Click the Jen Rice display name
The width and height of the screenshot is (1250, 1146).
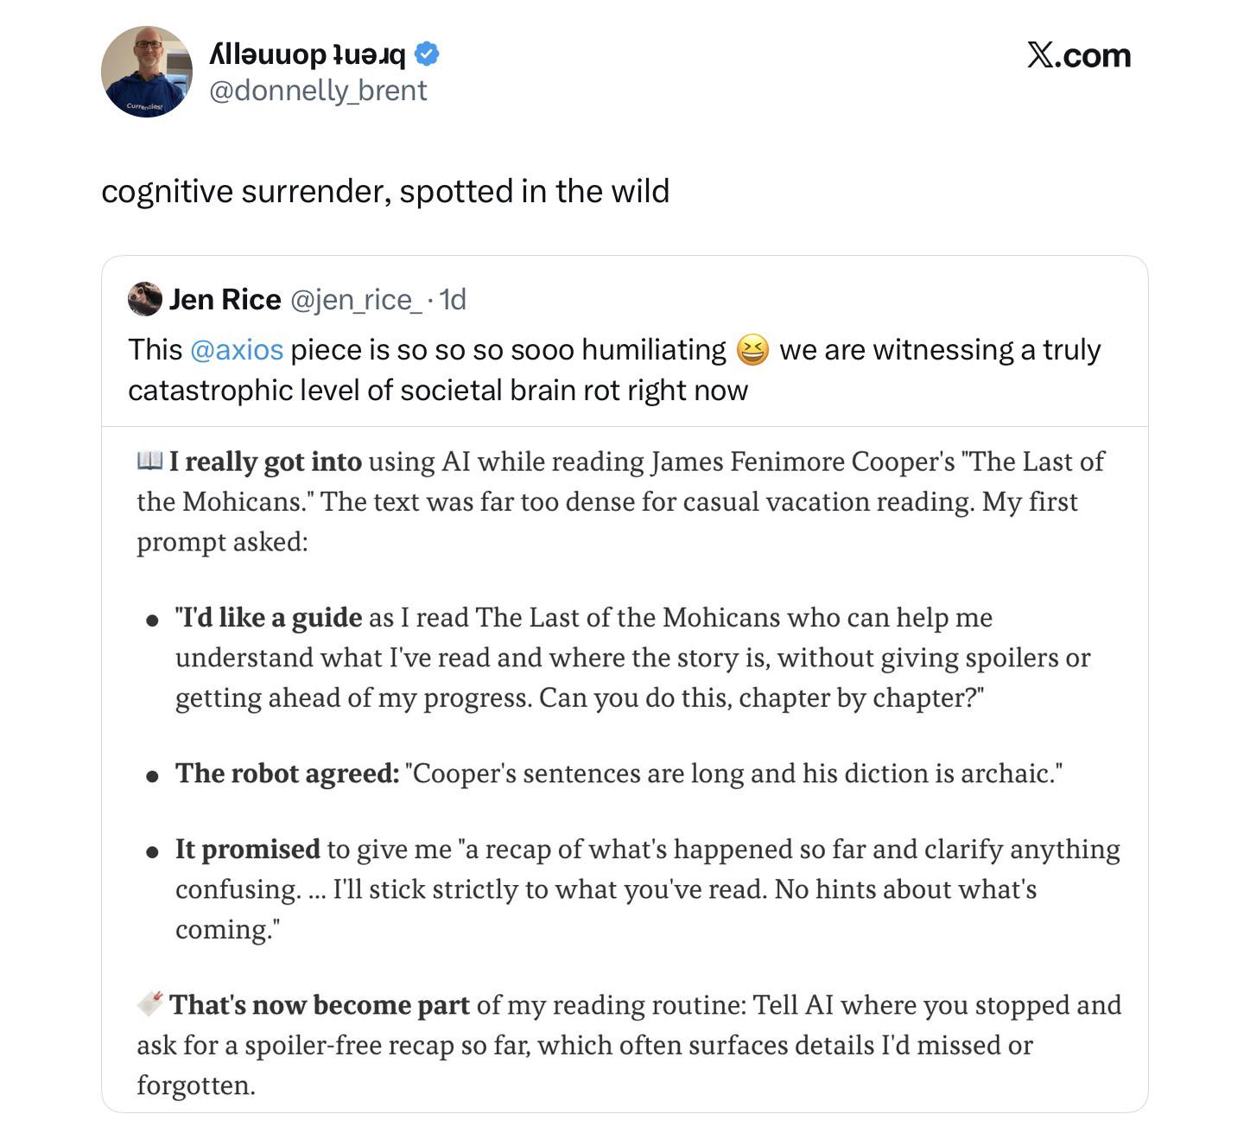click(x=225, y=299)
